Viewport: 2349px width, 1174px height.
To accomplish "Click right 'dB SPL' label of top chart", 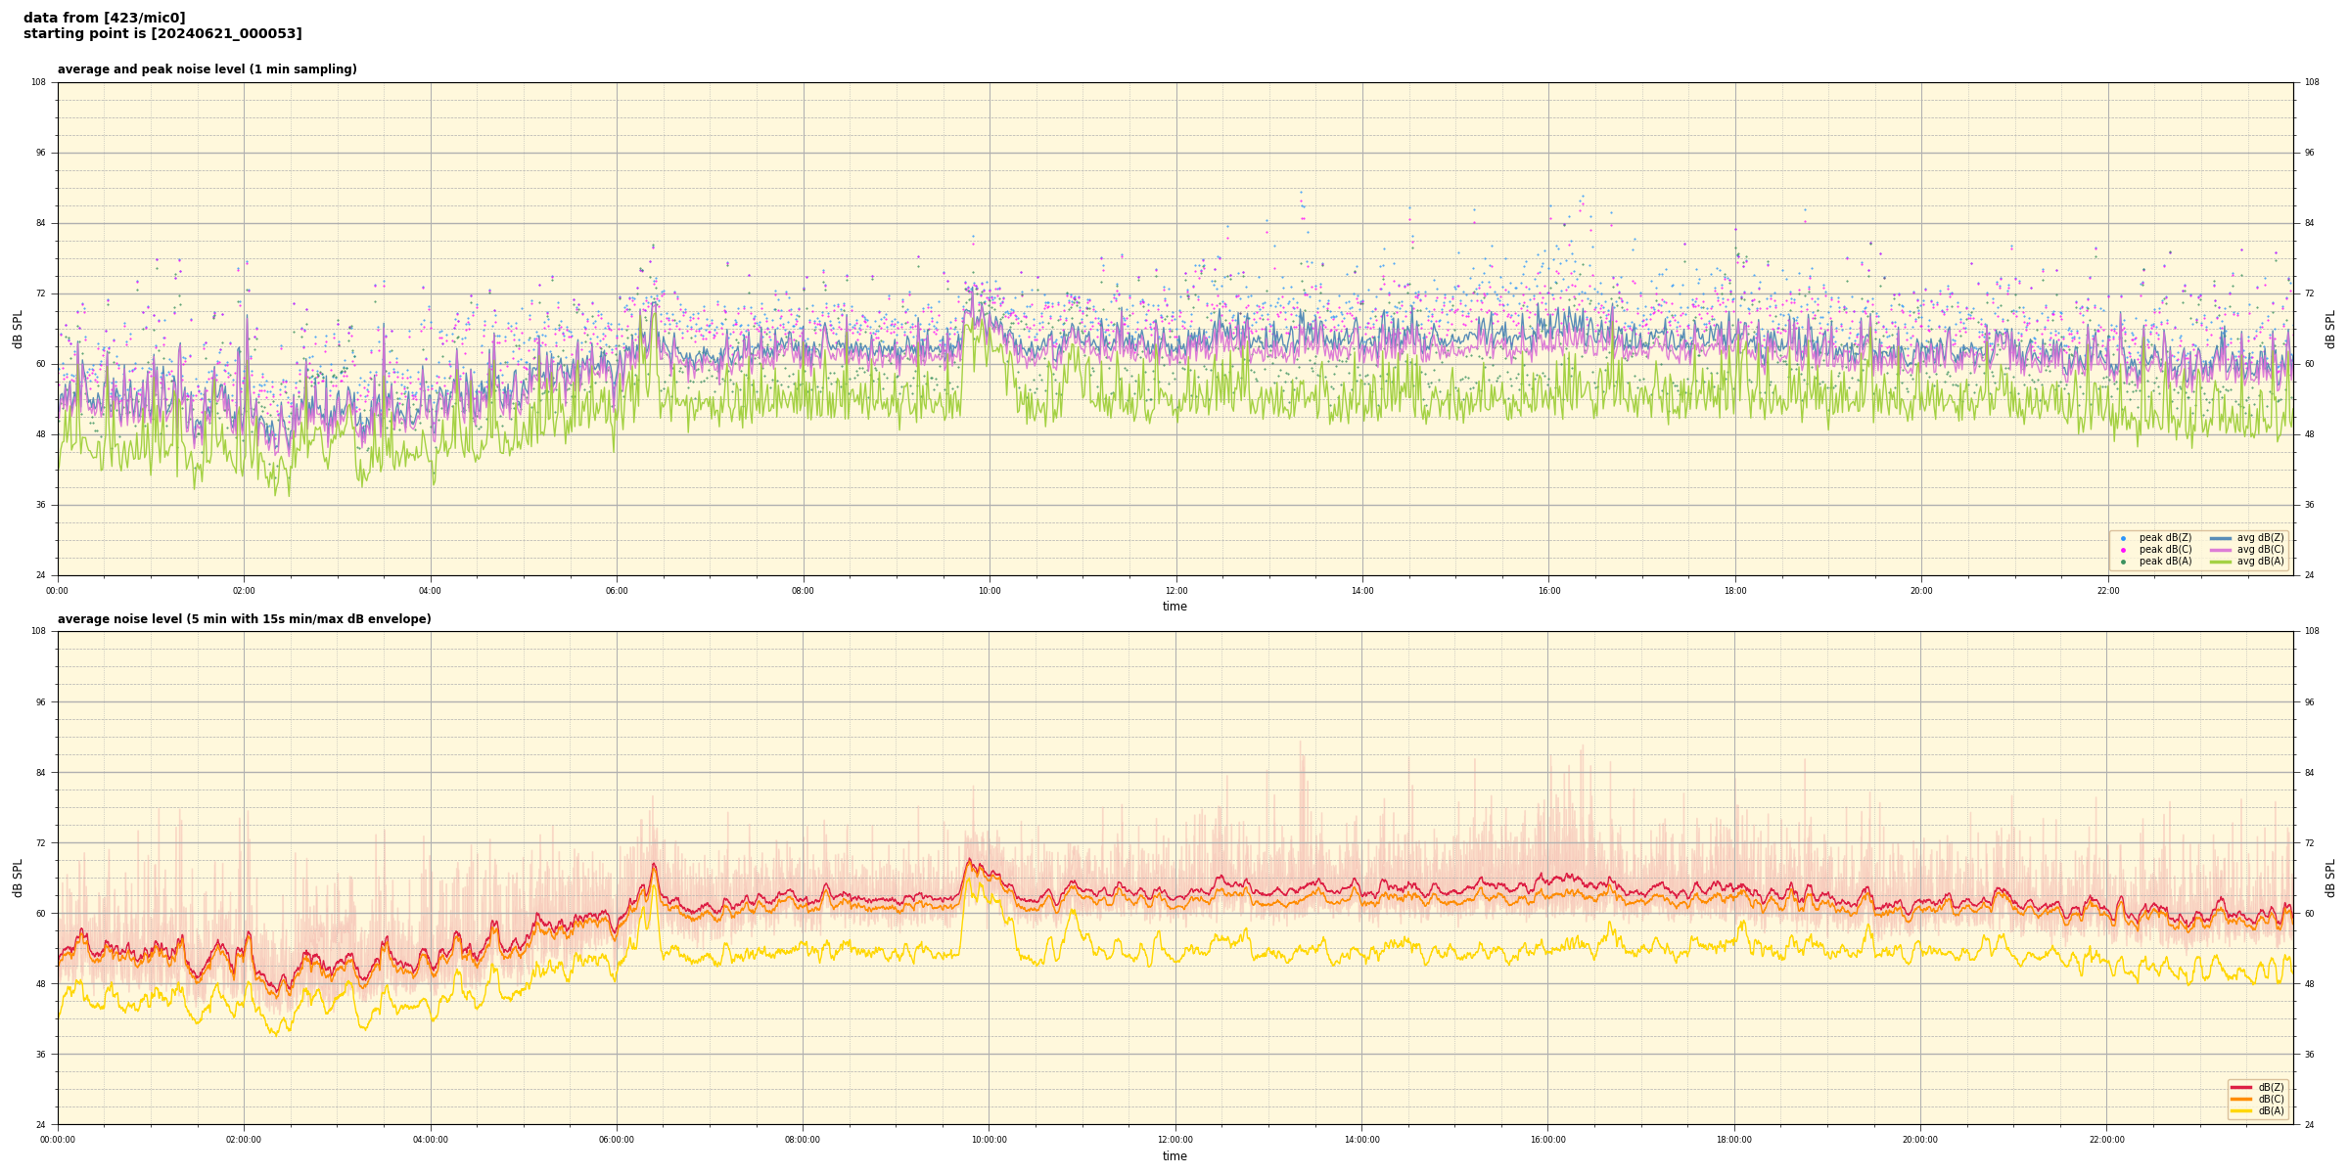I will point(2330,329).
